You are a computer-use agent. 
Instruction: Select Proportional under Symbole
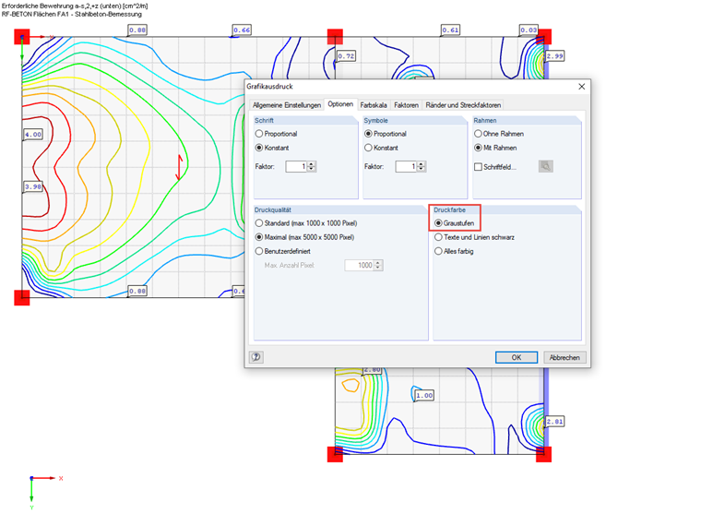click(386, 134)
